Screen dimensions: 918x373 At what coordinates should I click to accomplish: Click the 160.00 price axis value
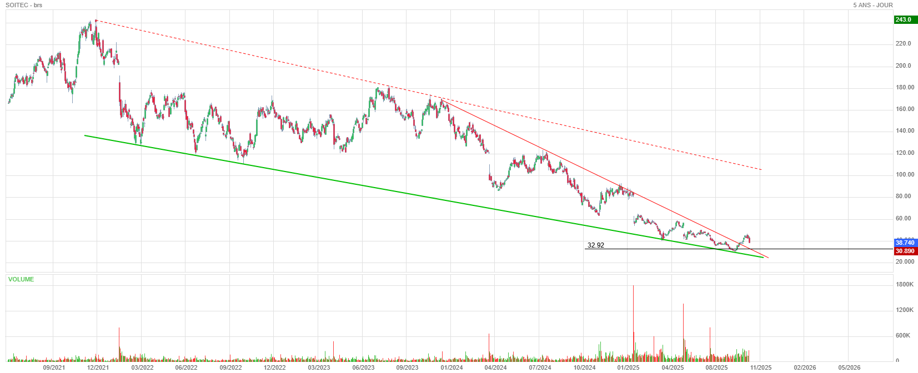click(x=905, y=109)
